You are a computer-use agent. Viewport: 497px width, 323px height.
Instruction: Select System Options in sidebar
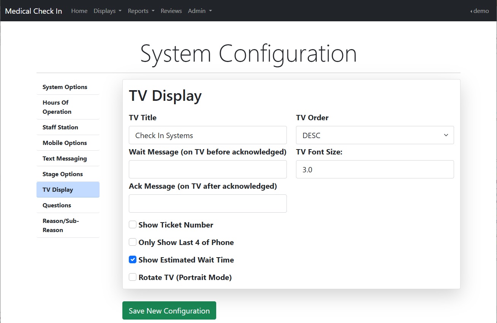click(68, 87)
